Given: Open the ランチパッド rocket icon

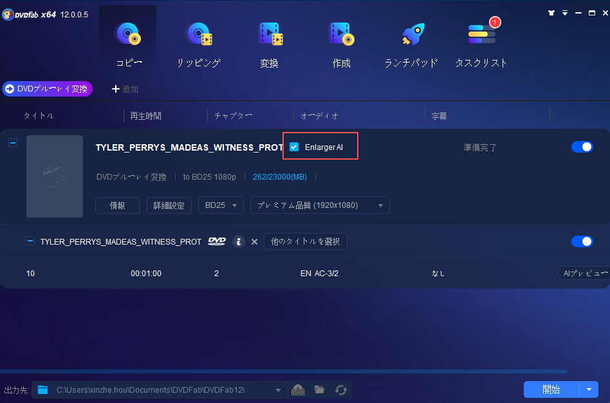Looking at the screenshot, I should 411,35.
